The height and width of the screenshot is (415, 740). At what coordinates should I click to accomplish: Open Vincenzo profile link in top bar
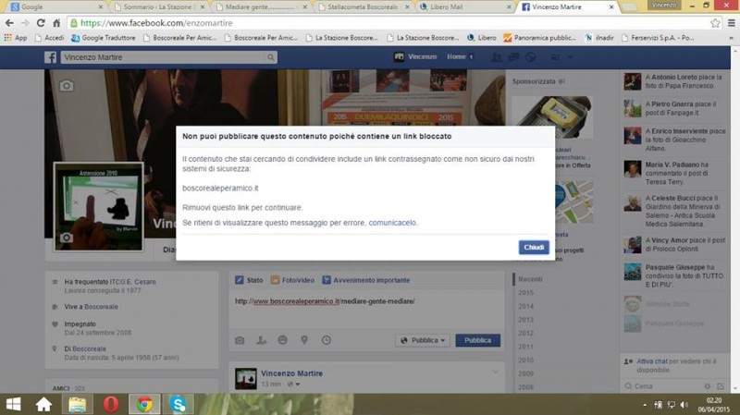click(x=415, y=56)
